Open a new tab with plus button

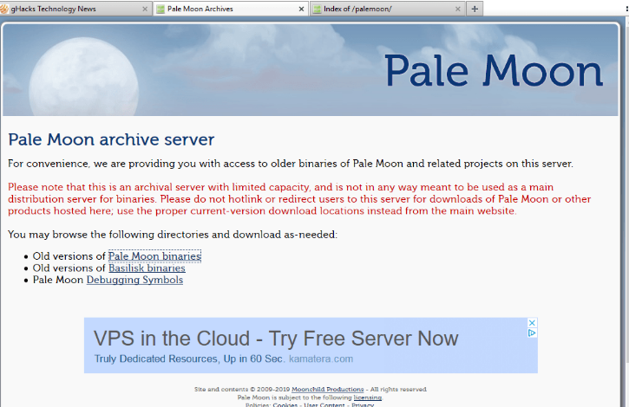tap(475, 9)
